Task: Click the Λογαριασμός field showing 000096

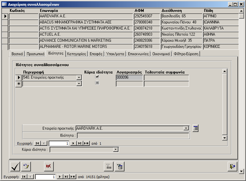Action: click(129, 77)
